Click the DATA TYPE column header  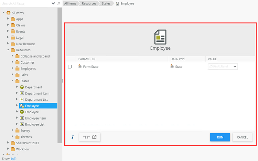(186, 59)
